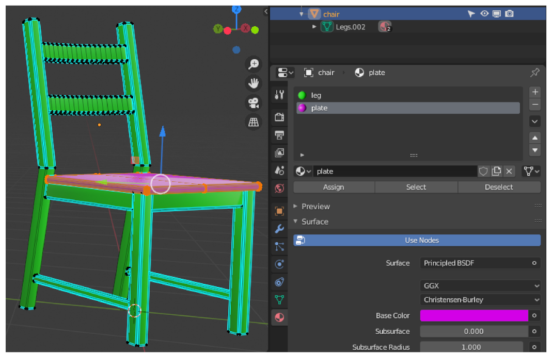553x357 pixels.
Task: Switch perspective/orthographic with the grid icon
Action: pos(254,122)
